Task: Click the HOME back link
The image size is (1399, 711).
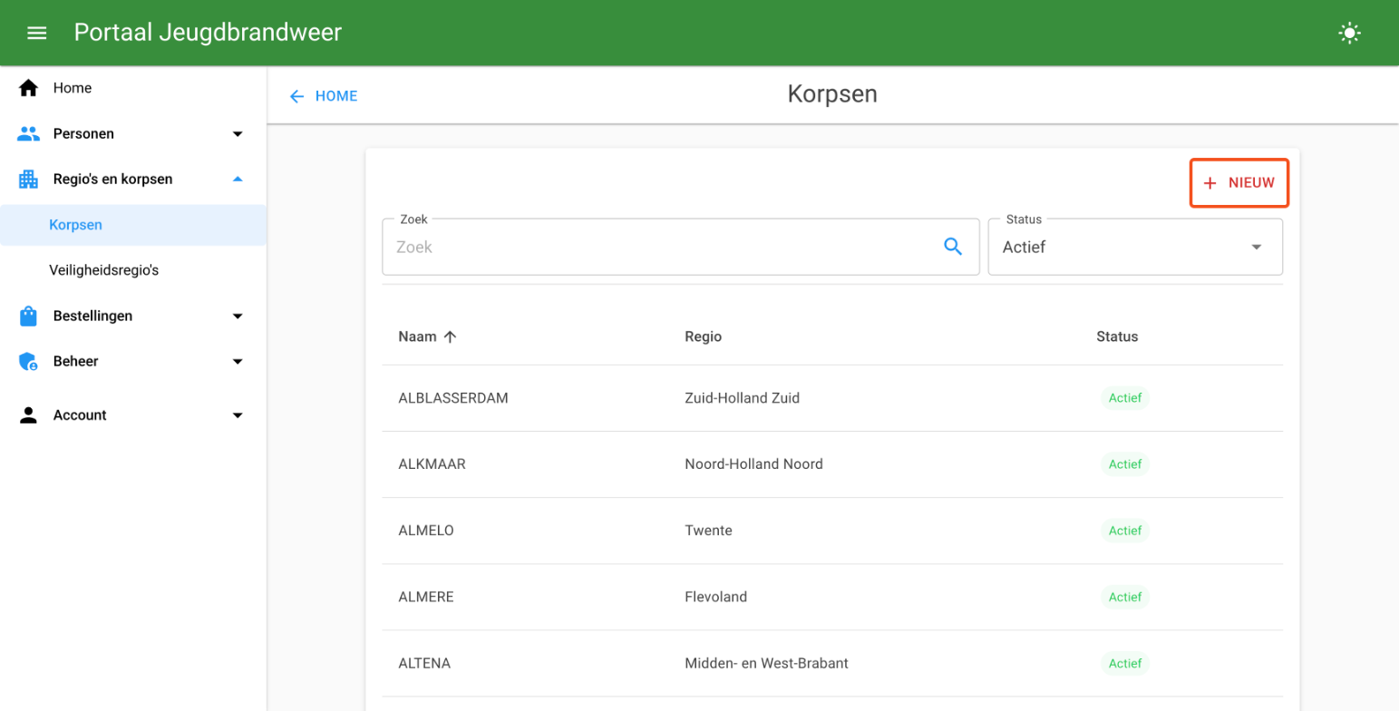Action: click(x=336, y=96)
